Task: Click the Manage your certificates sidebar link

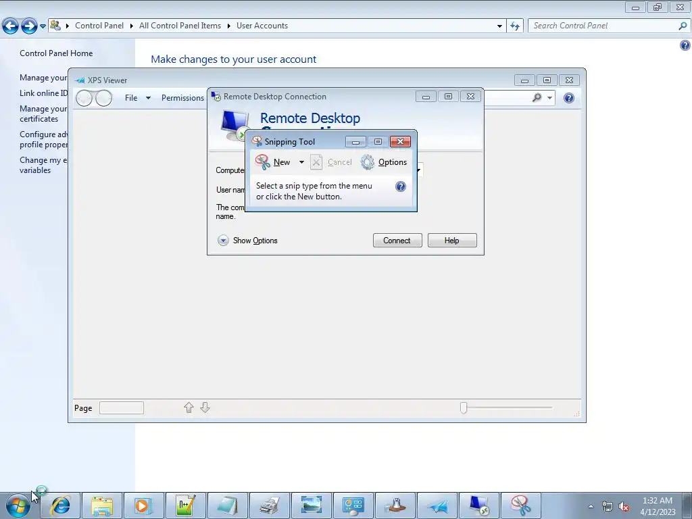Action: tap(43, 114)
